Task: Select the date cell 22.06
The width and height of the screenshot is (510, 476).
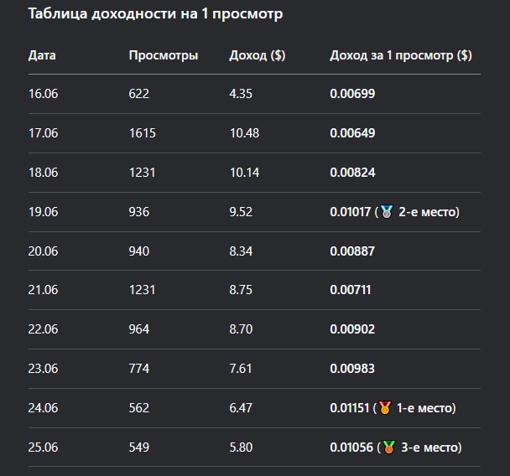Action: tap(44, 329)
